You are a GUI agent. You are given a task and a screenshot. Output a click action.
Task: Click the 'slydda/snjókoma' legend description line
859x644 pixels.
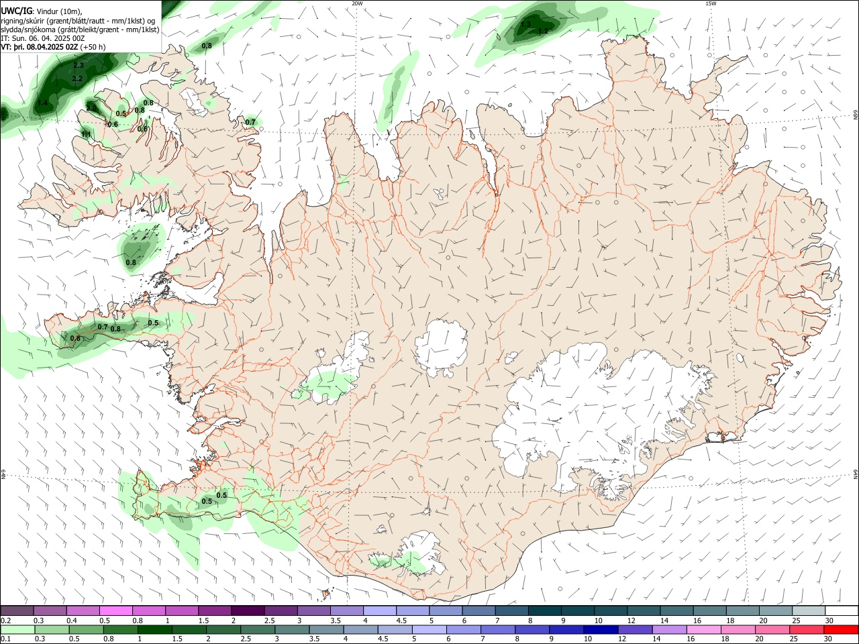point(80,30)
